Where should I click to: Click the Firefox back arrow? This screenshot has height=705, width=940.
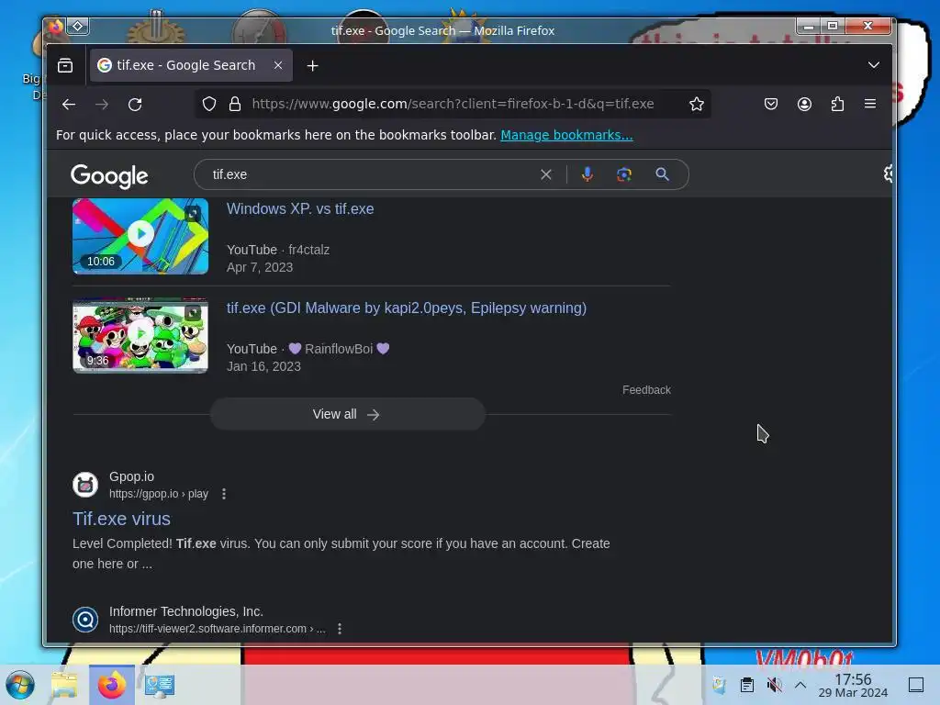pyautogui.click(x=68, y=105)
